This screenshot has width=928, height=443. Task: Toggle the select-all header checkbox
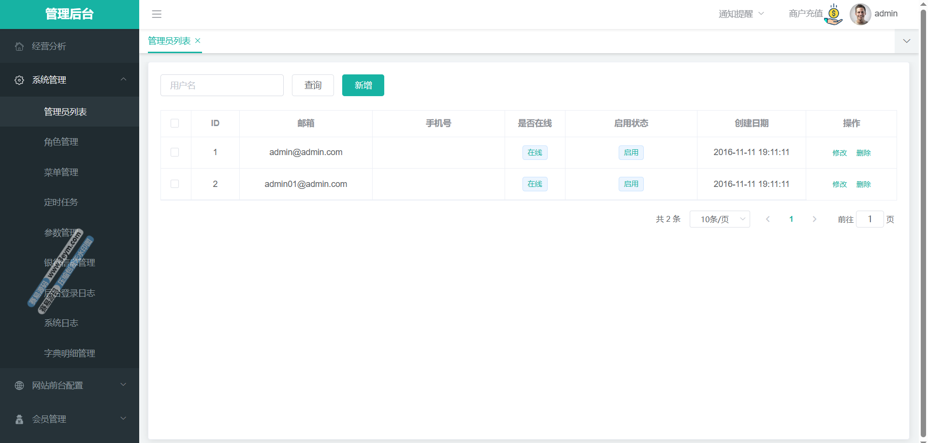(x=175, y=124)
